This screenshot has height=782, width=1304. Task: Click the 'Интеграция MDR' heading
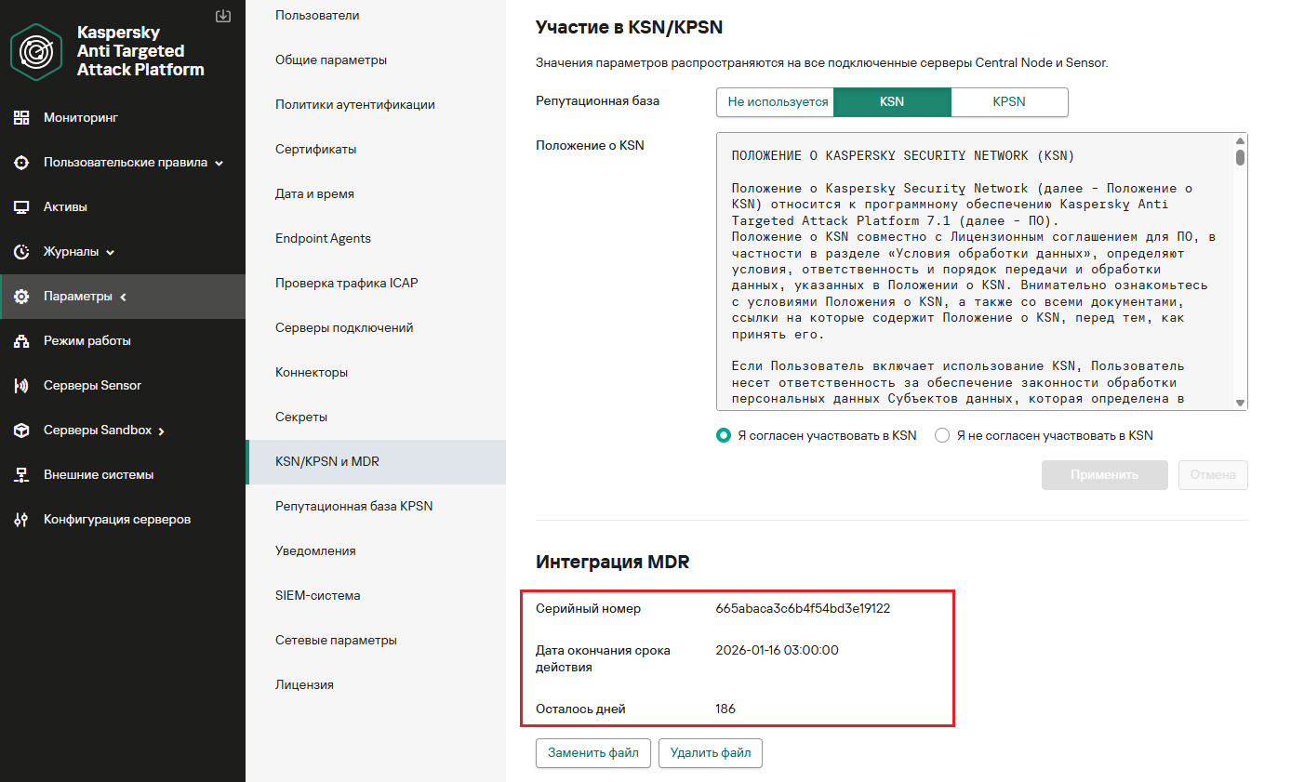613,562
